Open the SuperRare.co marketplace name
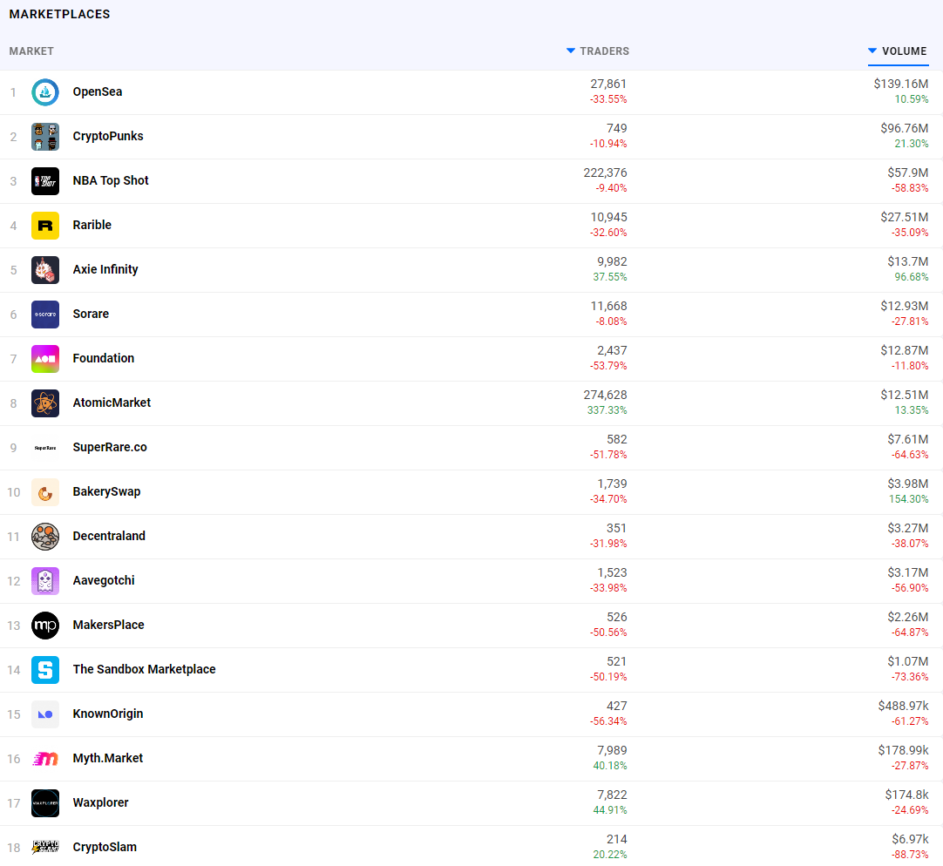Screen dimensions: 943x866 click(x=110, y=448)
